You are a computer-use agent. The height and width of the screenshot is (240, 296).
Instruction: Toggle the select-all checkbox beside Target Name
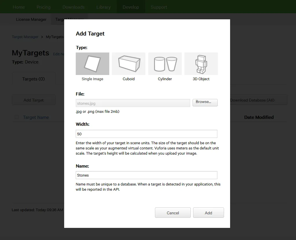point(16,117)
